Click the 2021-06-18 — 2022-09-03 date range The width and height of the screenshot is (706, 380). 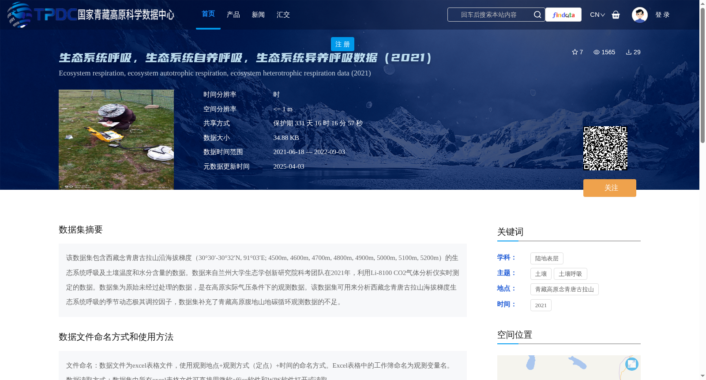pos(309,152)
